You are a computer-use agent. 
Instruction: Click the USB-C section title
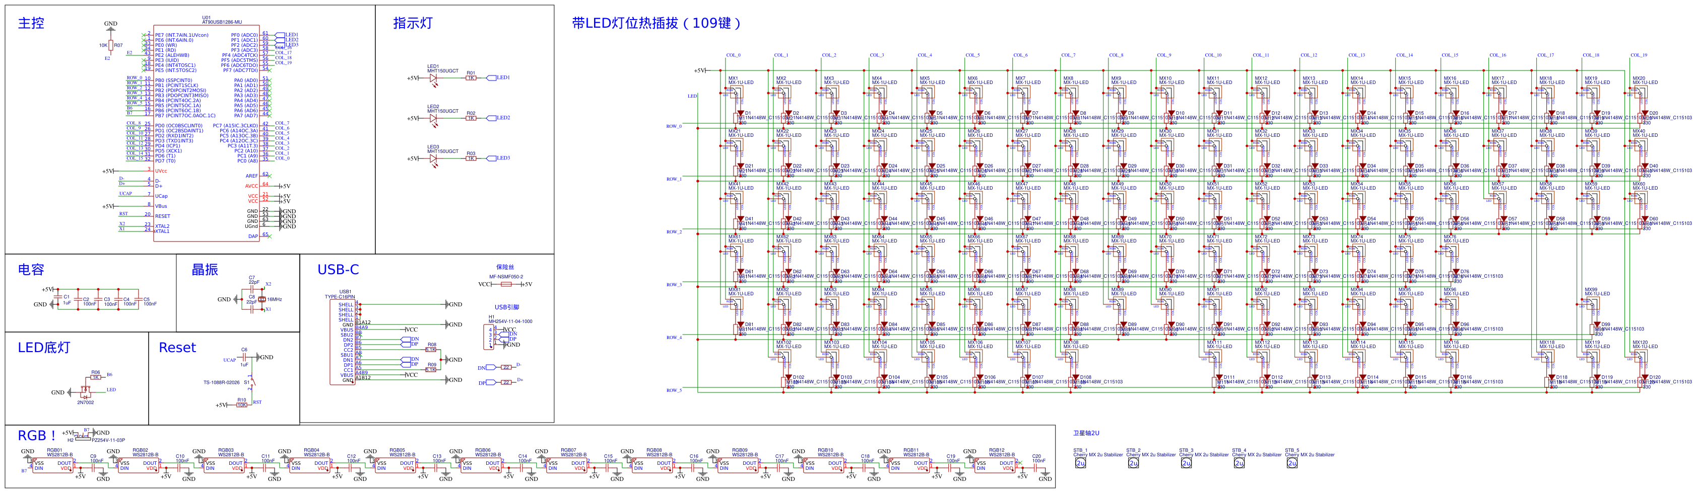click(338, 270)
